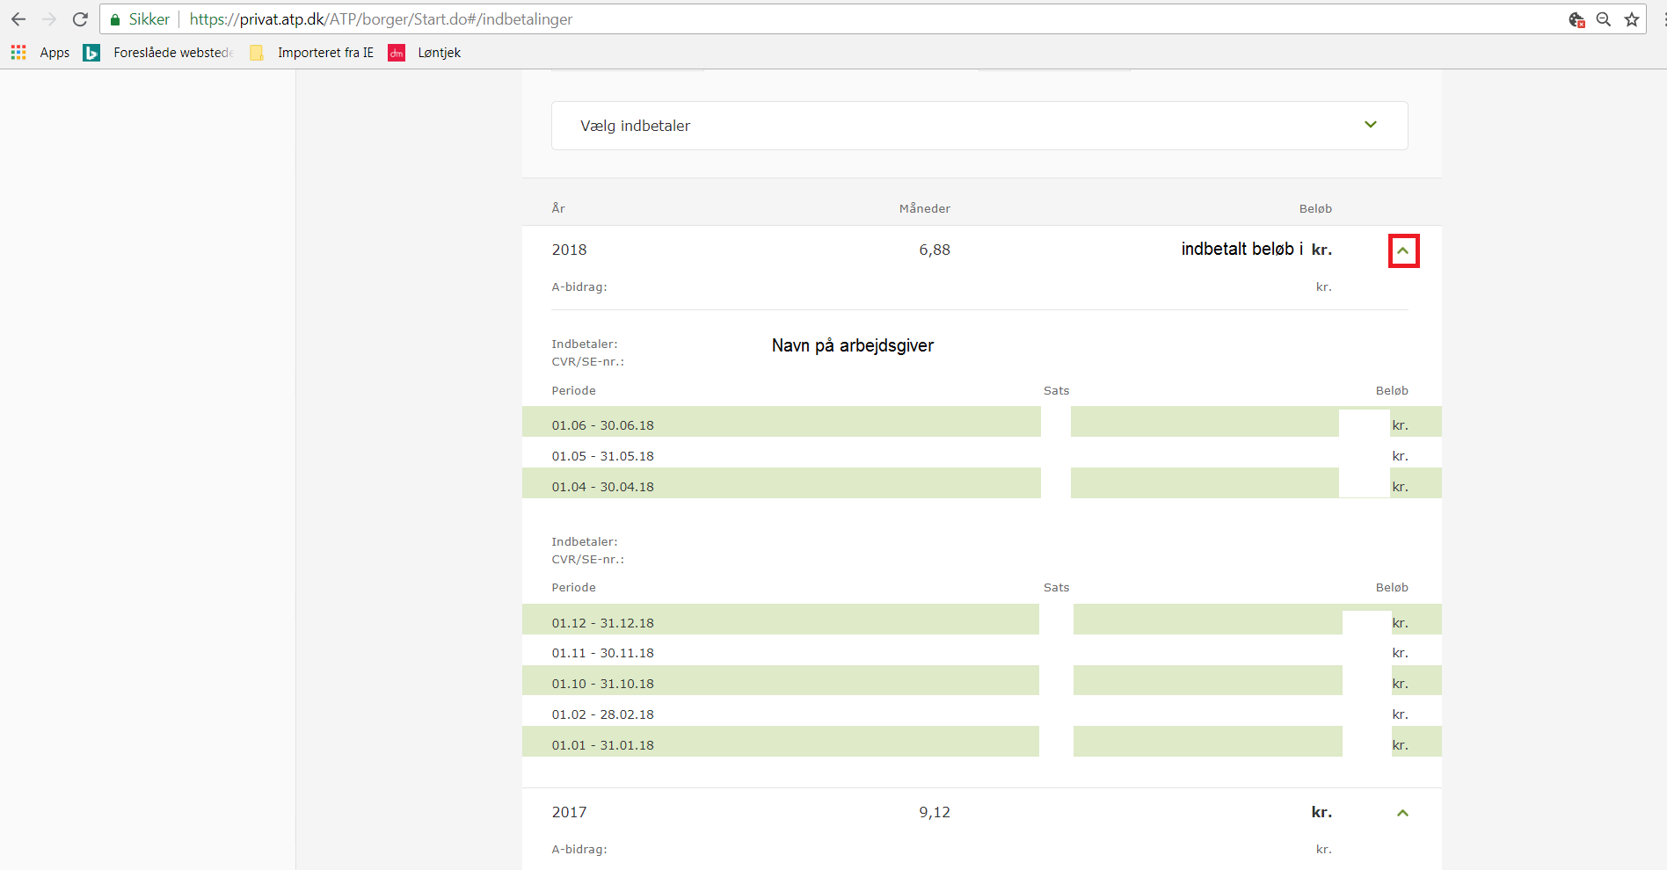Click the address bar URL
This screenshot has height=870, width=1667.
click(x=381, y=19)
